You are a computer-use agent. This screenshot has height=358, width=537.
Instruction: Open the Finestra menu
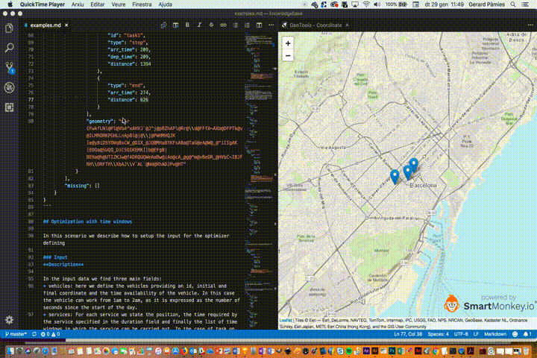pyautogui.click(x=142, y=4)
